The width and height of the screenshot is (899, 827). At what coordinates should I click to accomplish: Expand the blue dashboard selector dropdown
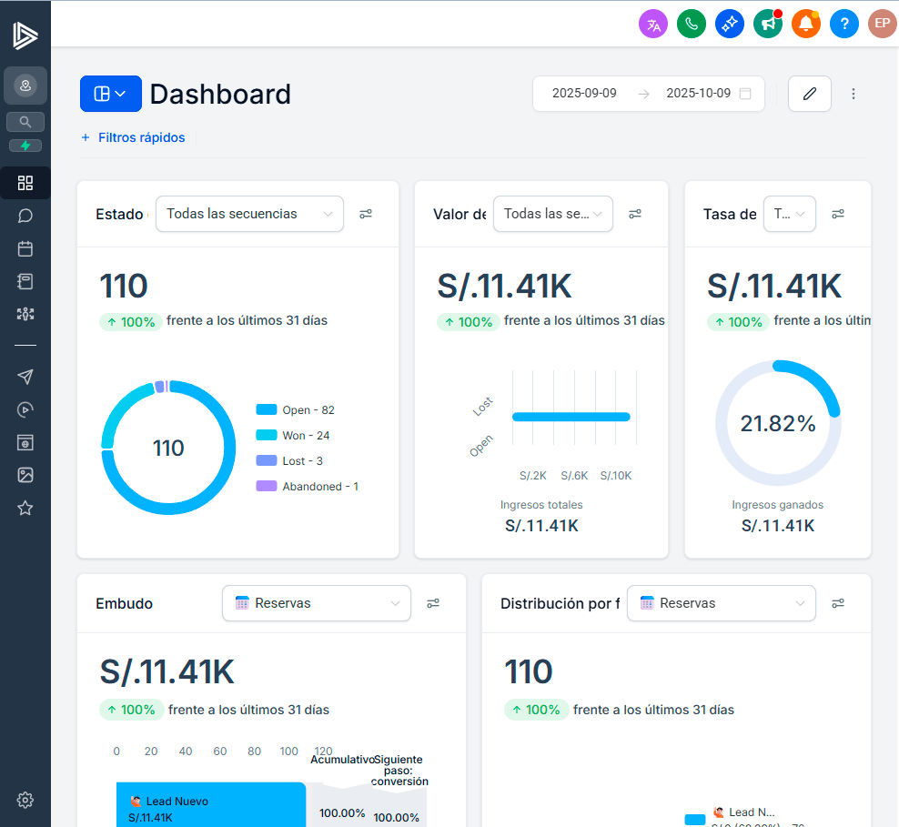tap(111, 94)
